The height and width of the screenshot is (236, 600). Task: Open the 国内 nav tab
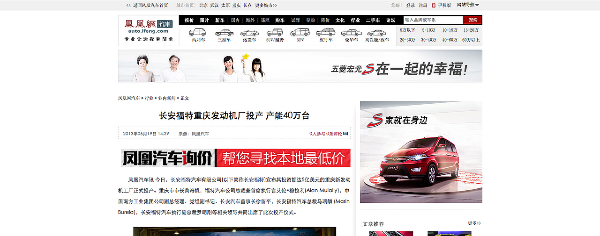(x=235, y=20)
